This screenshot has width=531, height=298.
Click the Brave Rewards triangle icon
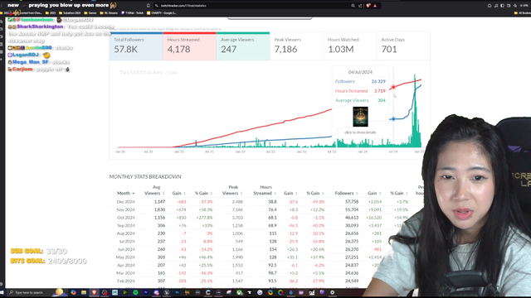(375, 6)
